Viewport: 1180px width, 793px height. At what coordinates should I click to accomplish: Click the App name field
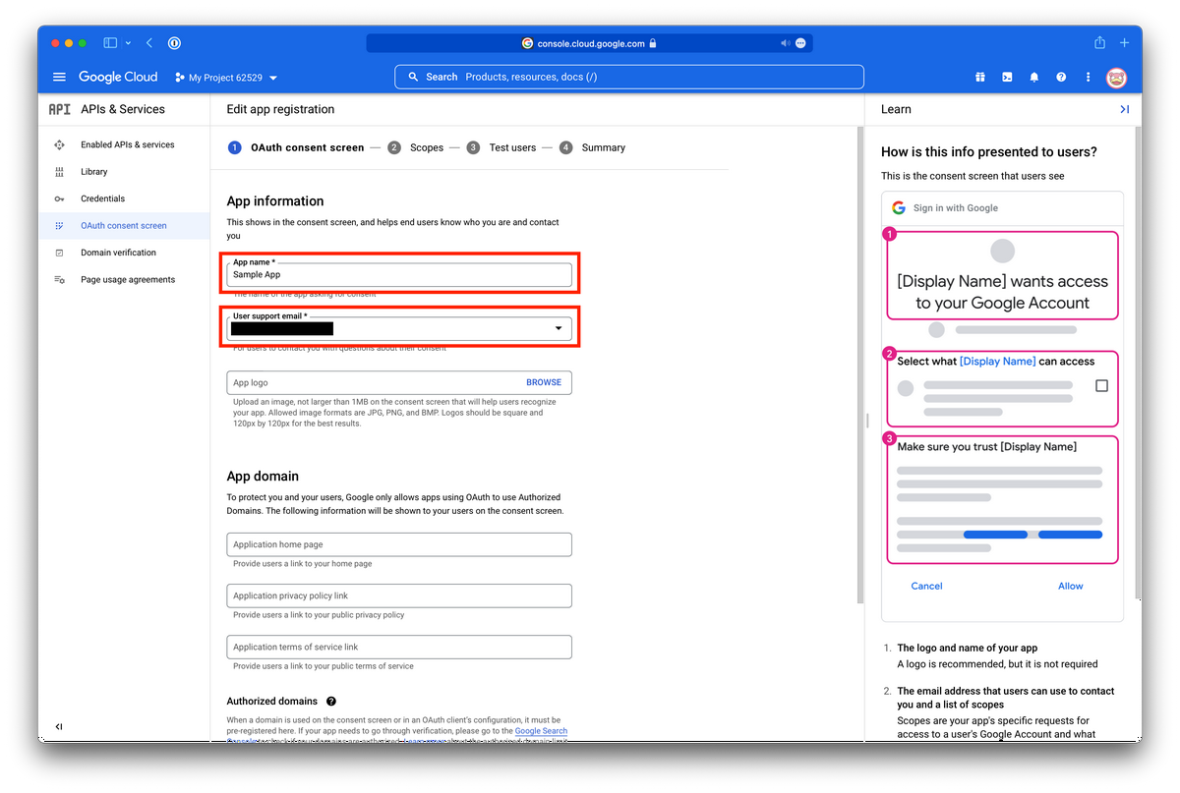click(x=399, y=274)
